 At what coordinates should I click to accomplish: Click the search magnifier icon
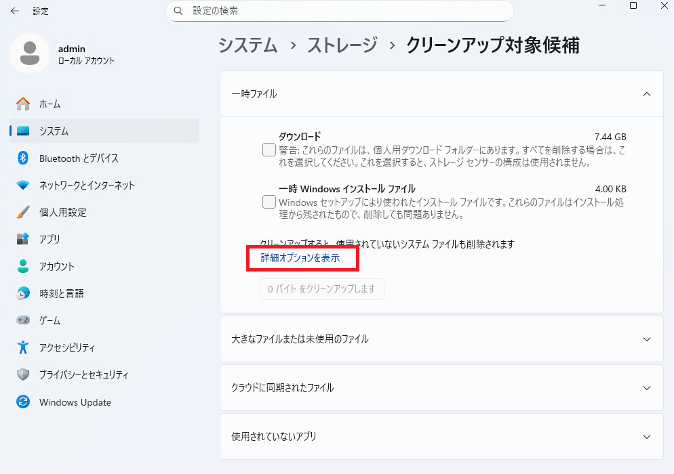(x=178, y=11)
